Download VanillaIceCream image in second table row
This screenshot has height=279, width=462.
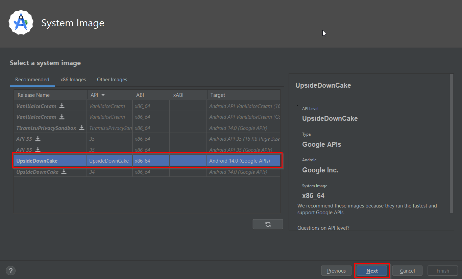point(62,117)
